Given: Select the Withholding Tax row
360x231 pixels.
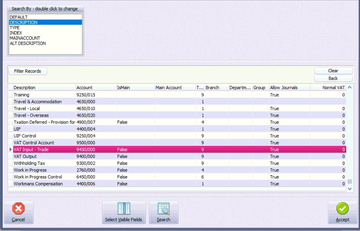Looking at the screenshot, I should (29, 163).
